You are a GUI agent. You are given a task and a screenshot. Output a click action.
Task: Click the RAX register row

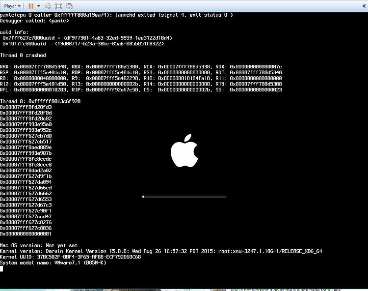[x=141, y=67]
